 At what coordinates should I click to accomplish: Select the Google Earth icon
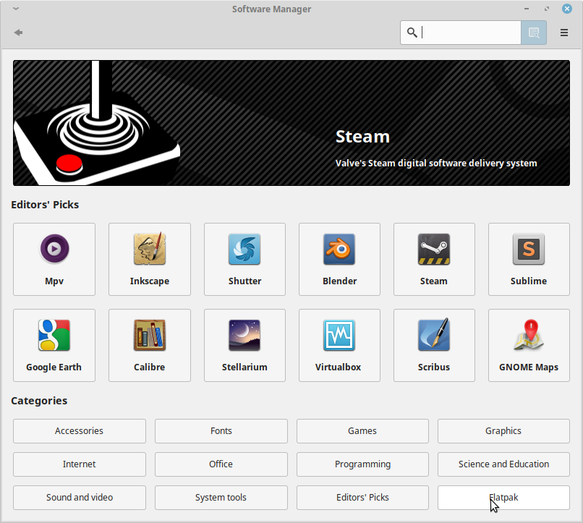point(54,336)
